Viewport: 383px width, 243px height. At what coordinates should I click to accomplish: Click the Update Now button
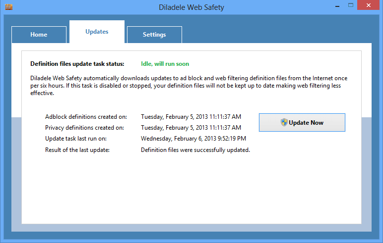coord(302,122)
